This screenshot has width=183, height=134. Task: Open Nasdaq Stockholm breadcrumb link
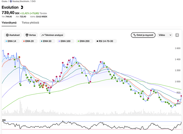(21, 1)
